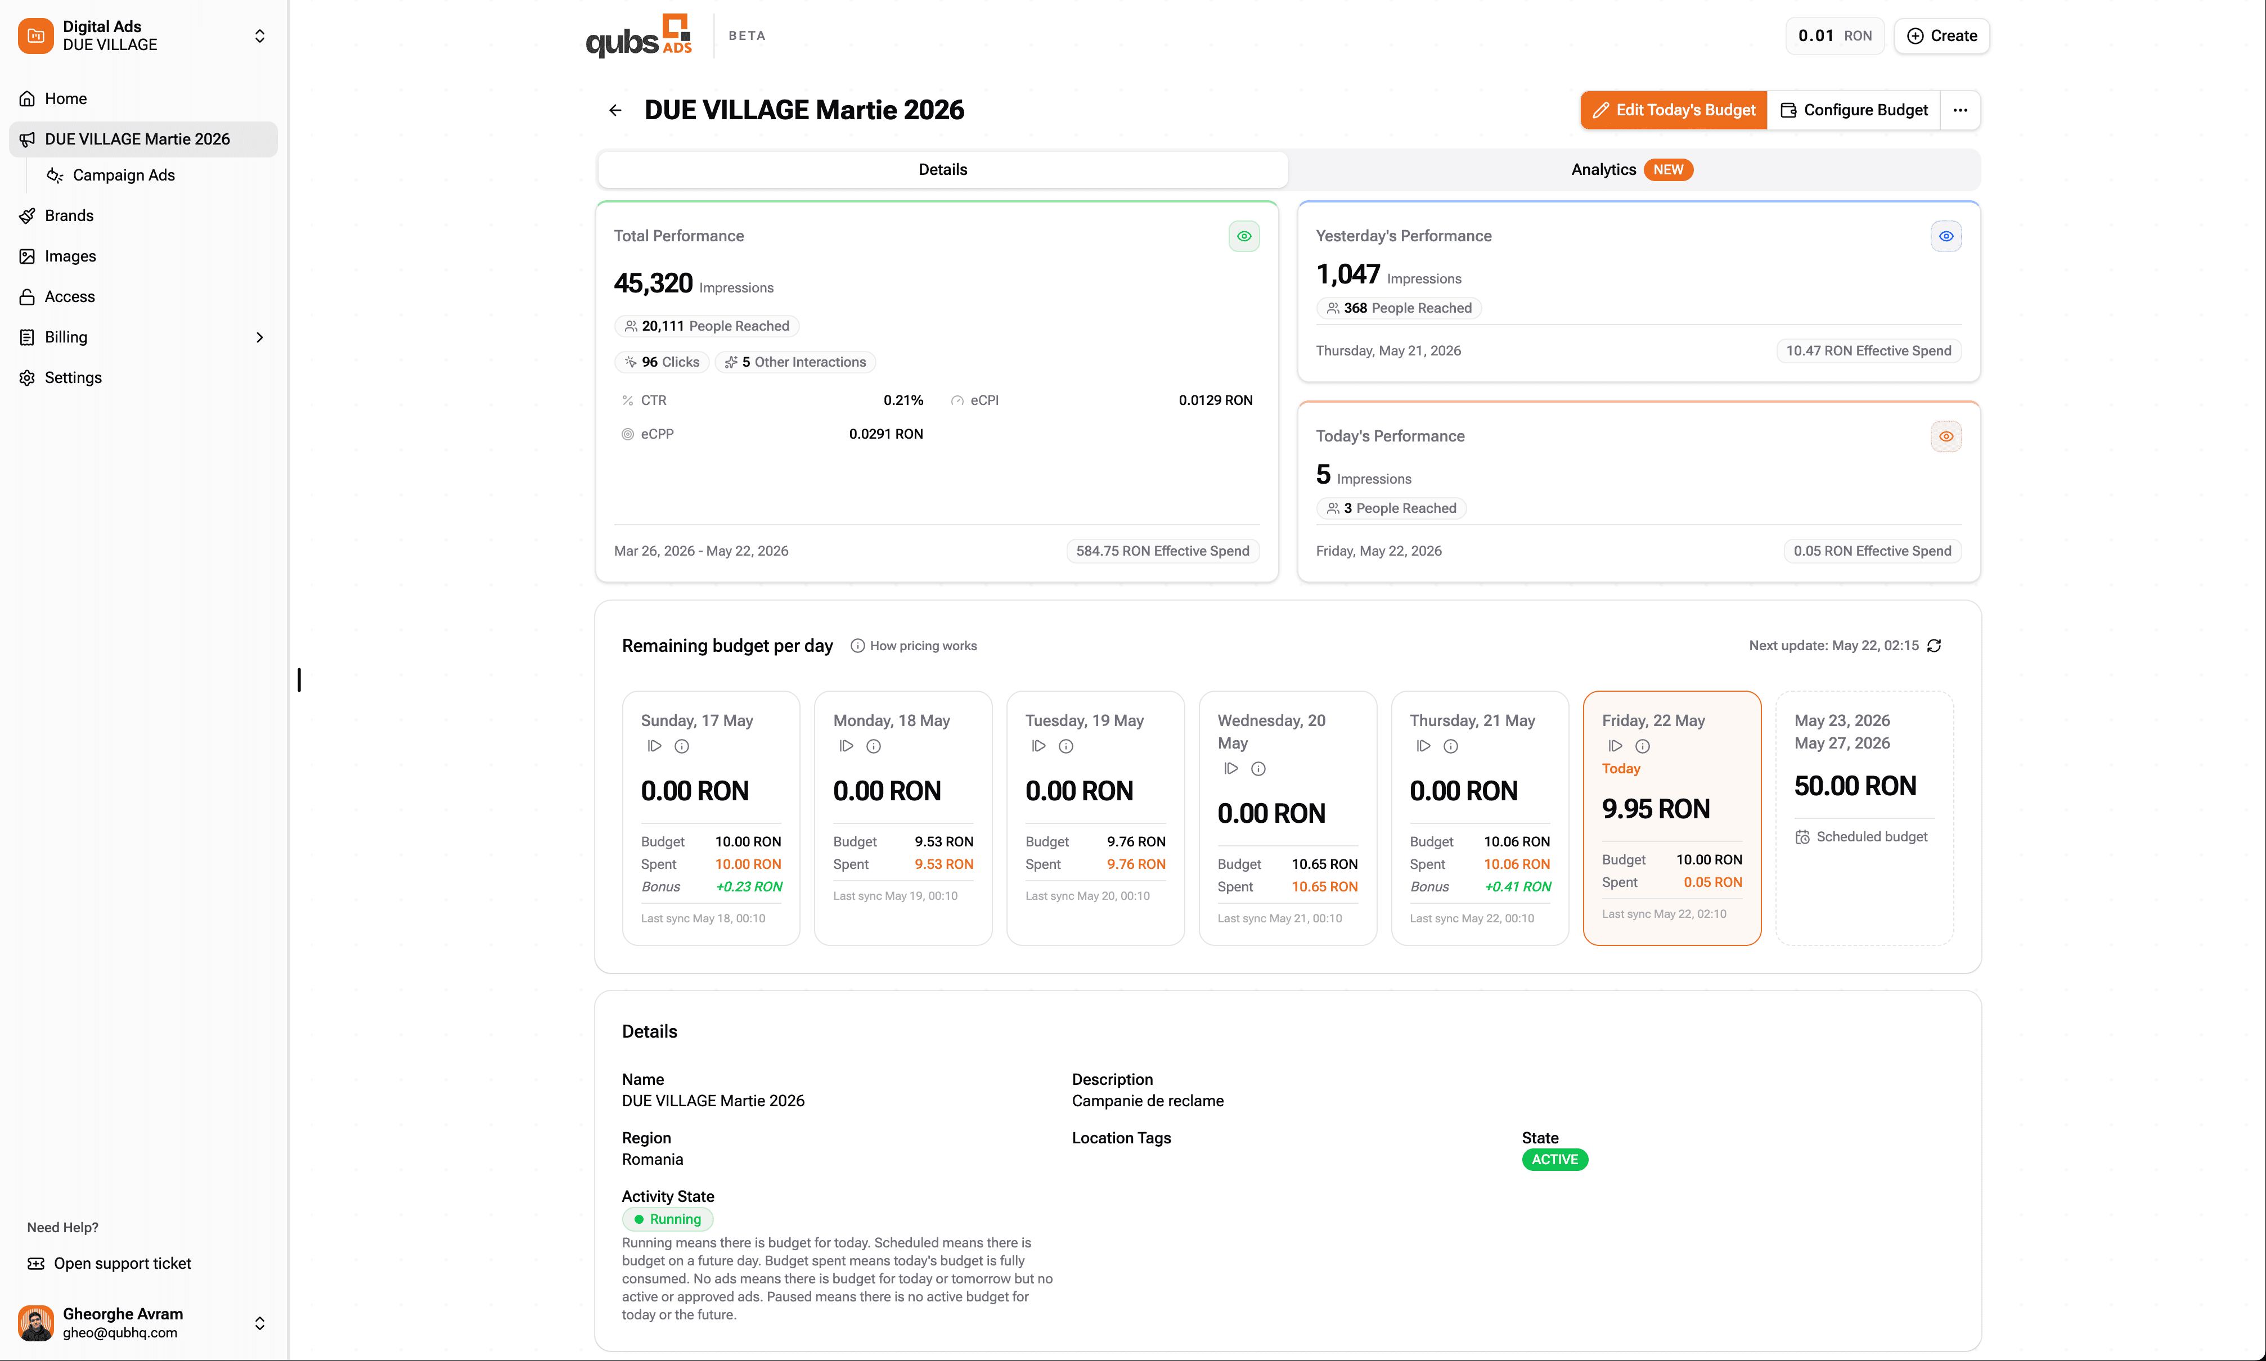Expand the Digital Ads workspace switcher
Image resolution: width=2266 pixels, height=1361 pixels.
[x=260, y=36]
